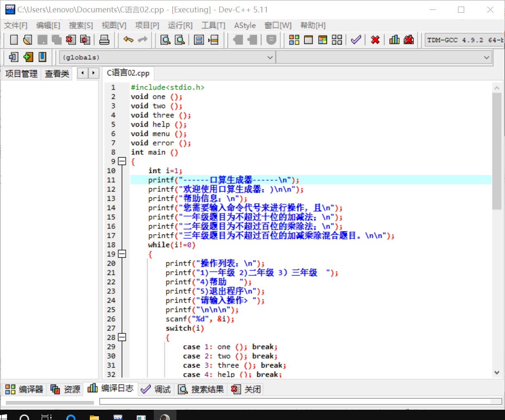Click code line 'scanf("%d", &i);'
This screenshot has width=505, height=420.
coord(200,319)
